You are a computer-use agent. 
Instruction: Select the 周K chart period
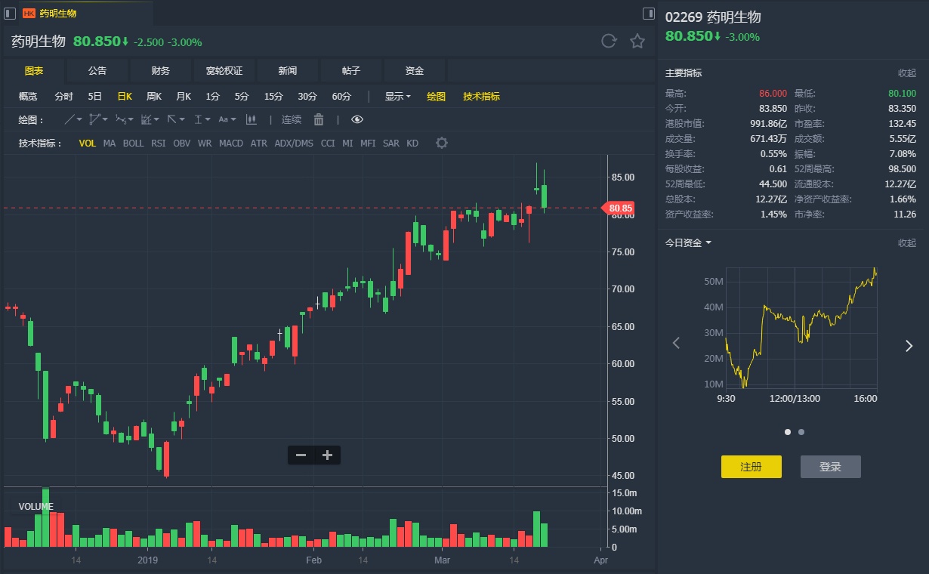click(154, 96)
